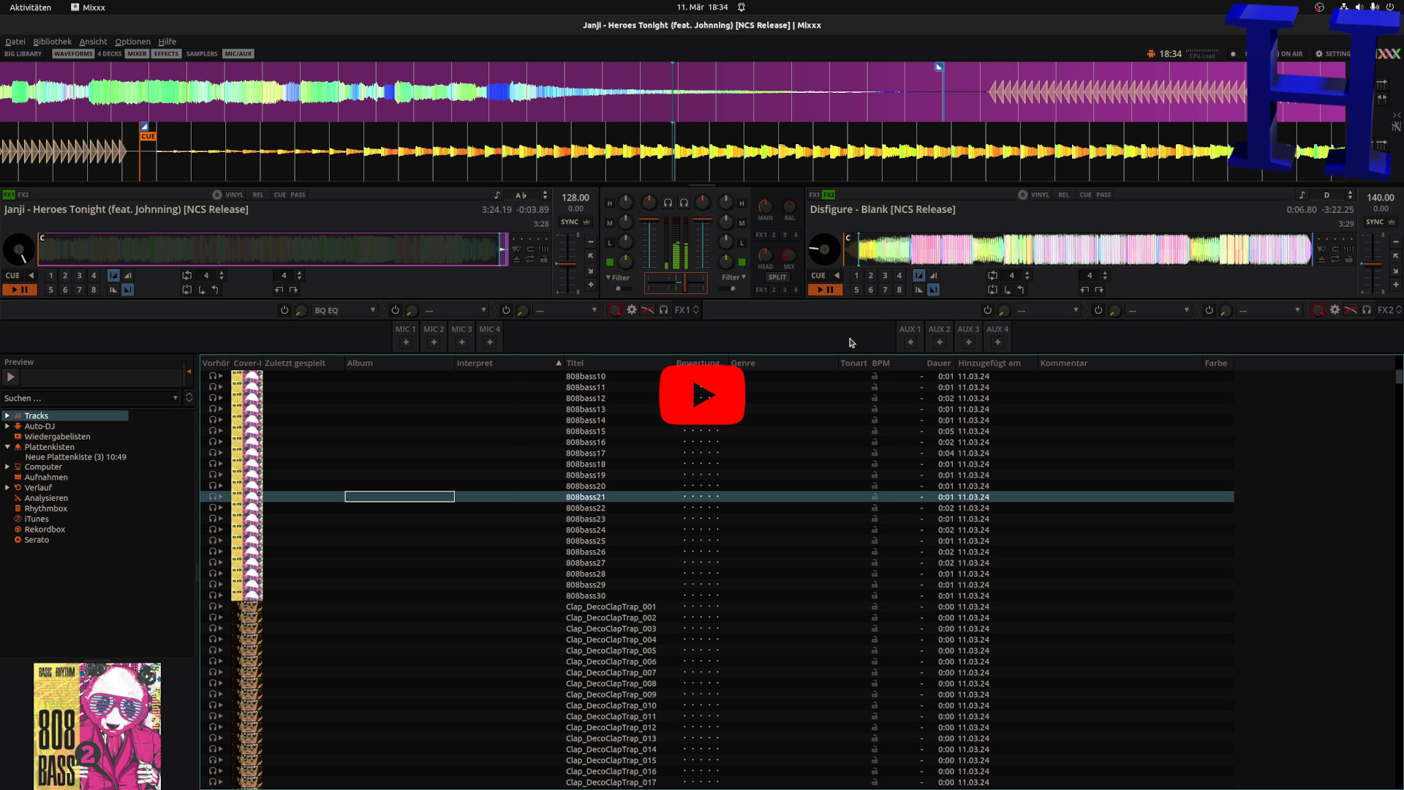The width and height of the screenshot is (1404, 790).
Task: Click deck 1 beatjump forward icon
Action: [293, 290]
